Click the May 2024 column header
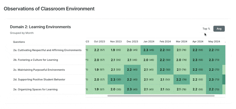The image size is (236, 109). (x=214, y=41)
